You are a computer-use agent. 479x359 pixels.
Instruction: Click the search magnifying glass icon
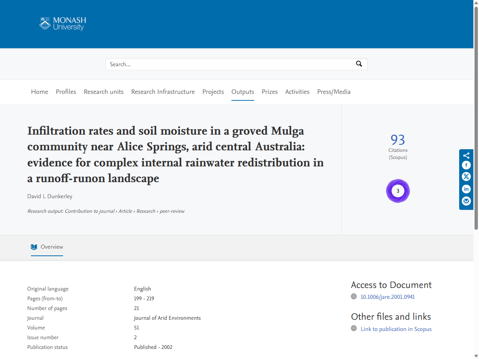tap(359, 64)
